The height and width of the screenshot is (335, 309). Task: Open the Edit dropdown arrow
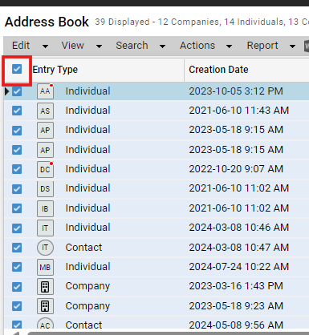(x=45, y=46)
